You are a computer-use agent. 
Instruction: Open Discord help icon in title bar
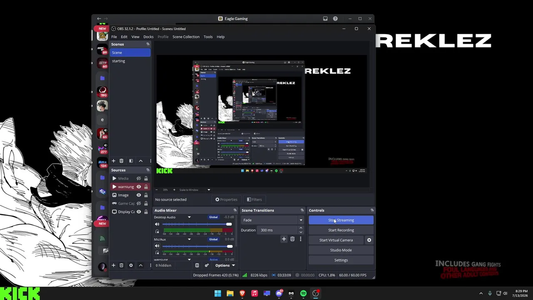tap(335, 19)
